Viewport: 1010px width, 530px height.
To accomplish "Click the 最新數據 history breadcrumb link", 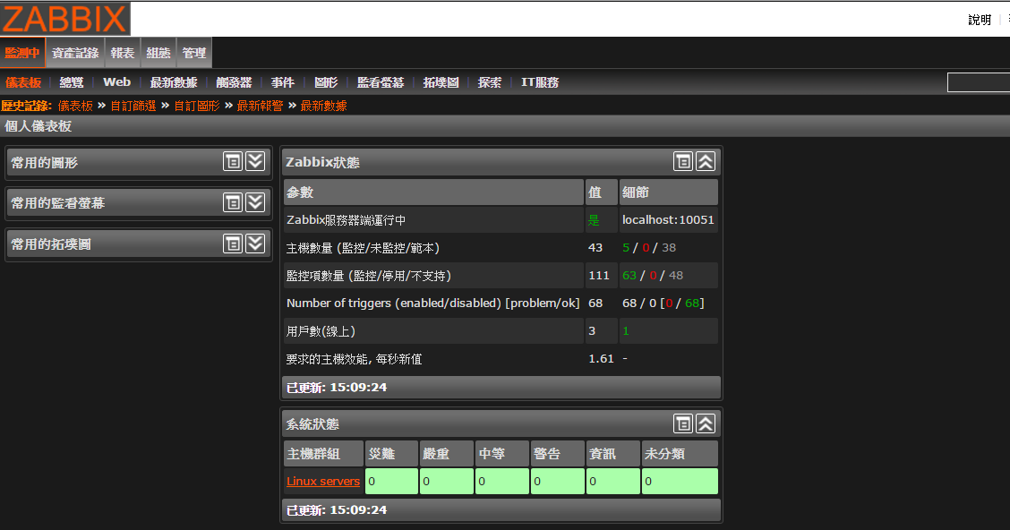I will pos(324,106).
